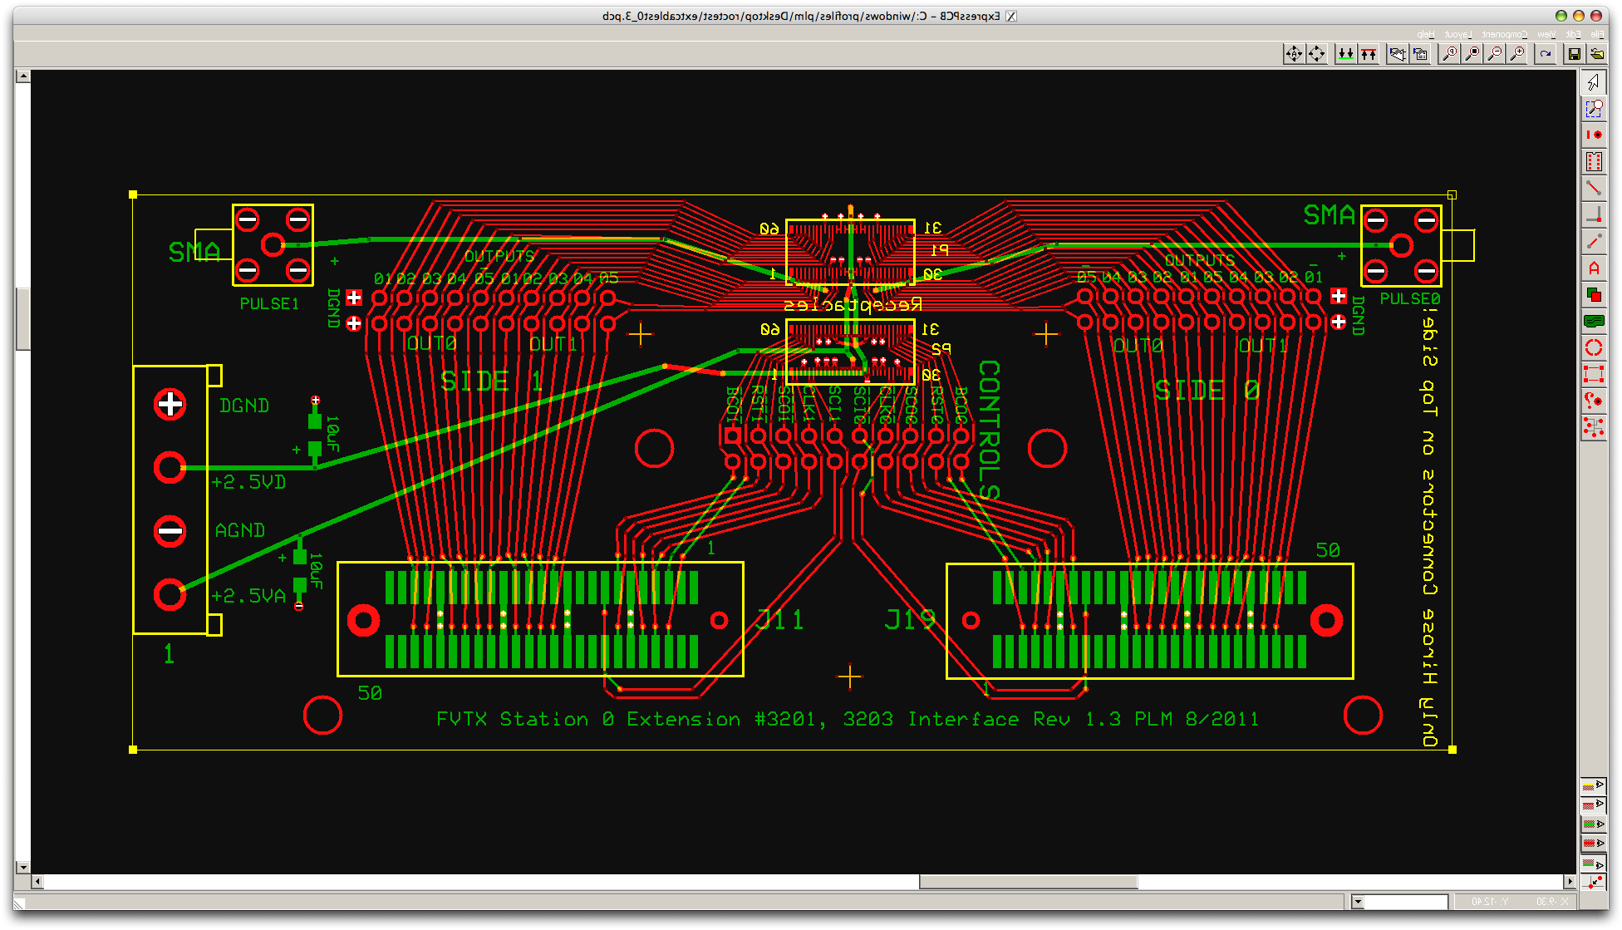This screenshot has width=1622, height=930.
Task: Toggle the last green-bar layer eye button
Action: click(1593, 864)
